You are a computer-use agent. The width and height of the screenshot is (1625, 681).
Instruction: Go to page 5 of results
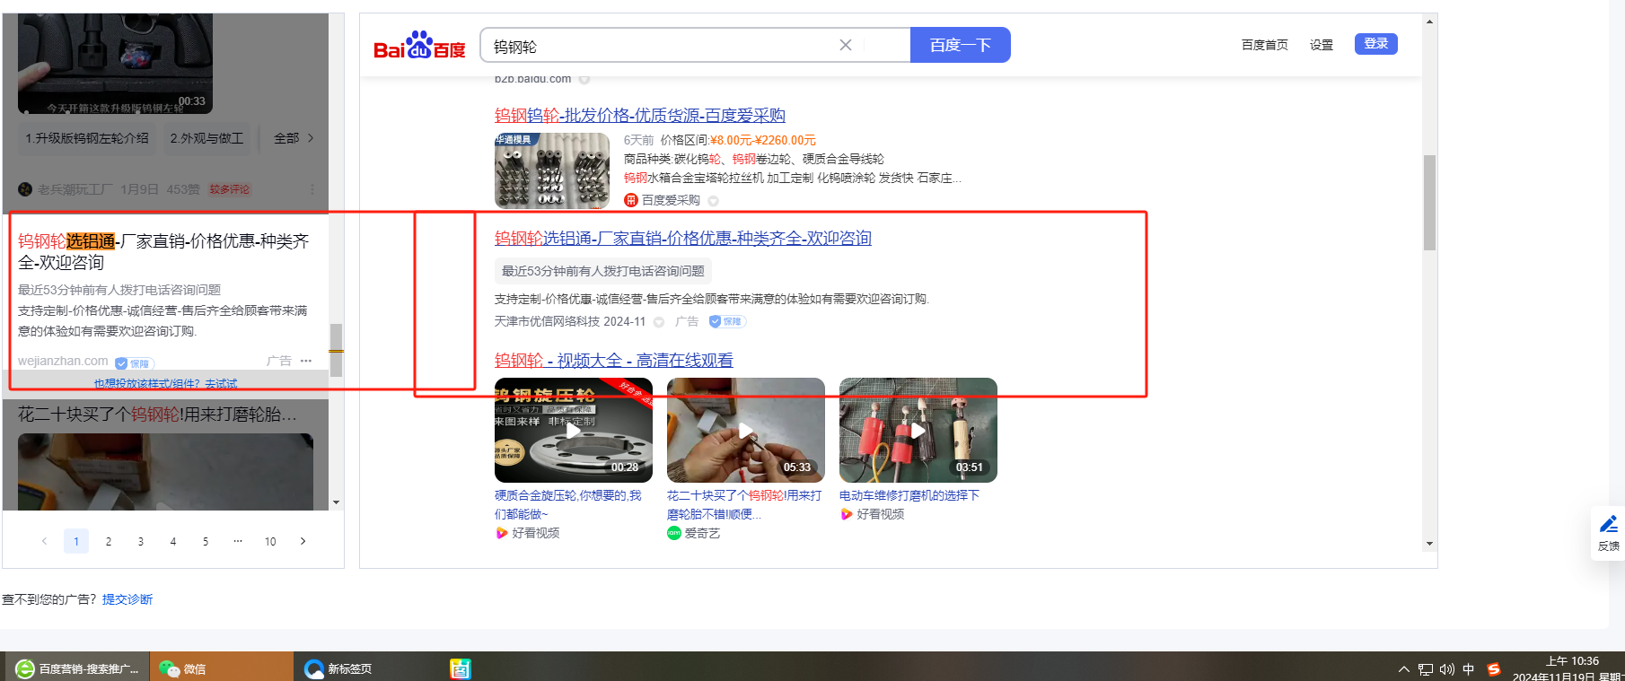coord(206,541)
